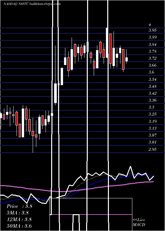Select the "3.6" price axis label
The image size is (165, 231).
point(151,72)
